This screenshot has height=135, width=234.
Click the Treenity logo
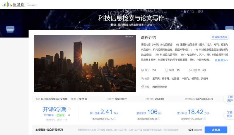tap(32, 5)
